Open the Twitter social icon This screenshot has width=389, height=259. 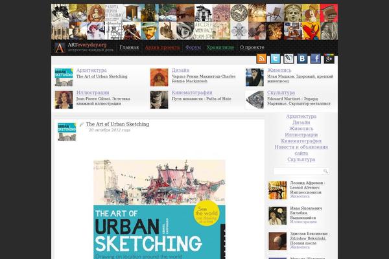pos(275,58)
